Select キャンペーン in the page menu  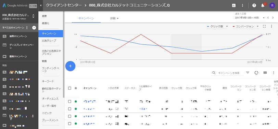pyautogui.click(x=51, y=33)
